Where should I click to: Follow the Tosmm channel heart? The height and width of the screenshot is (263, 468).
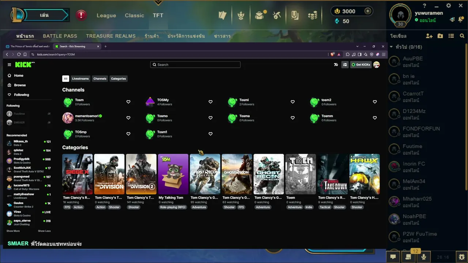pos(375,118)
